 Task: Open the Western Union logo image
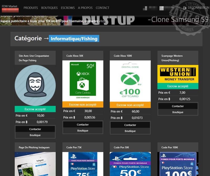pos(178,74)
